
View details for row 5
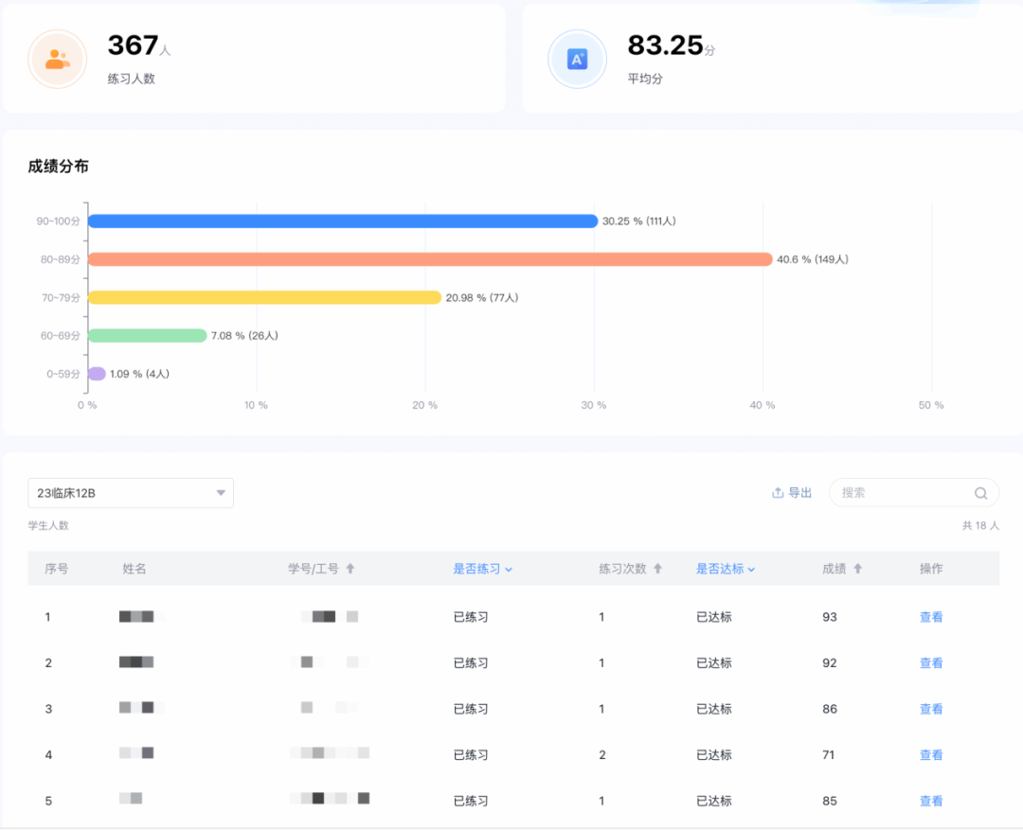[x=931, y=801]
